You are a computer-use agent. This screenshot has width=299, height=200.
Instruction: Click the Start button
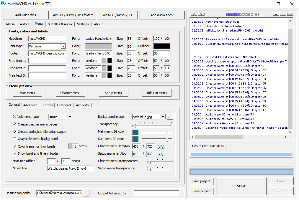pos(241,186)
